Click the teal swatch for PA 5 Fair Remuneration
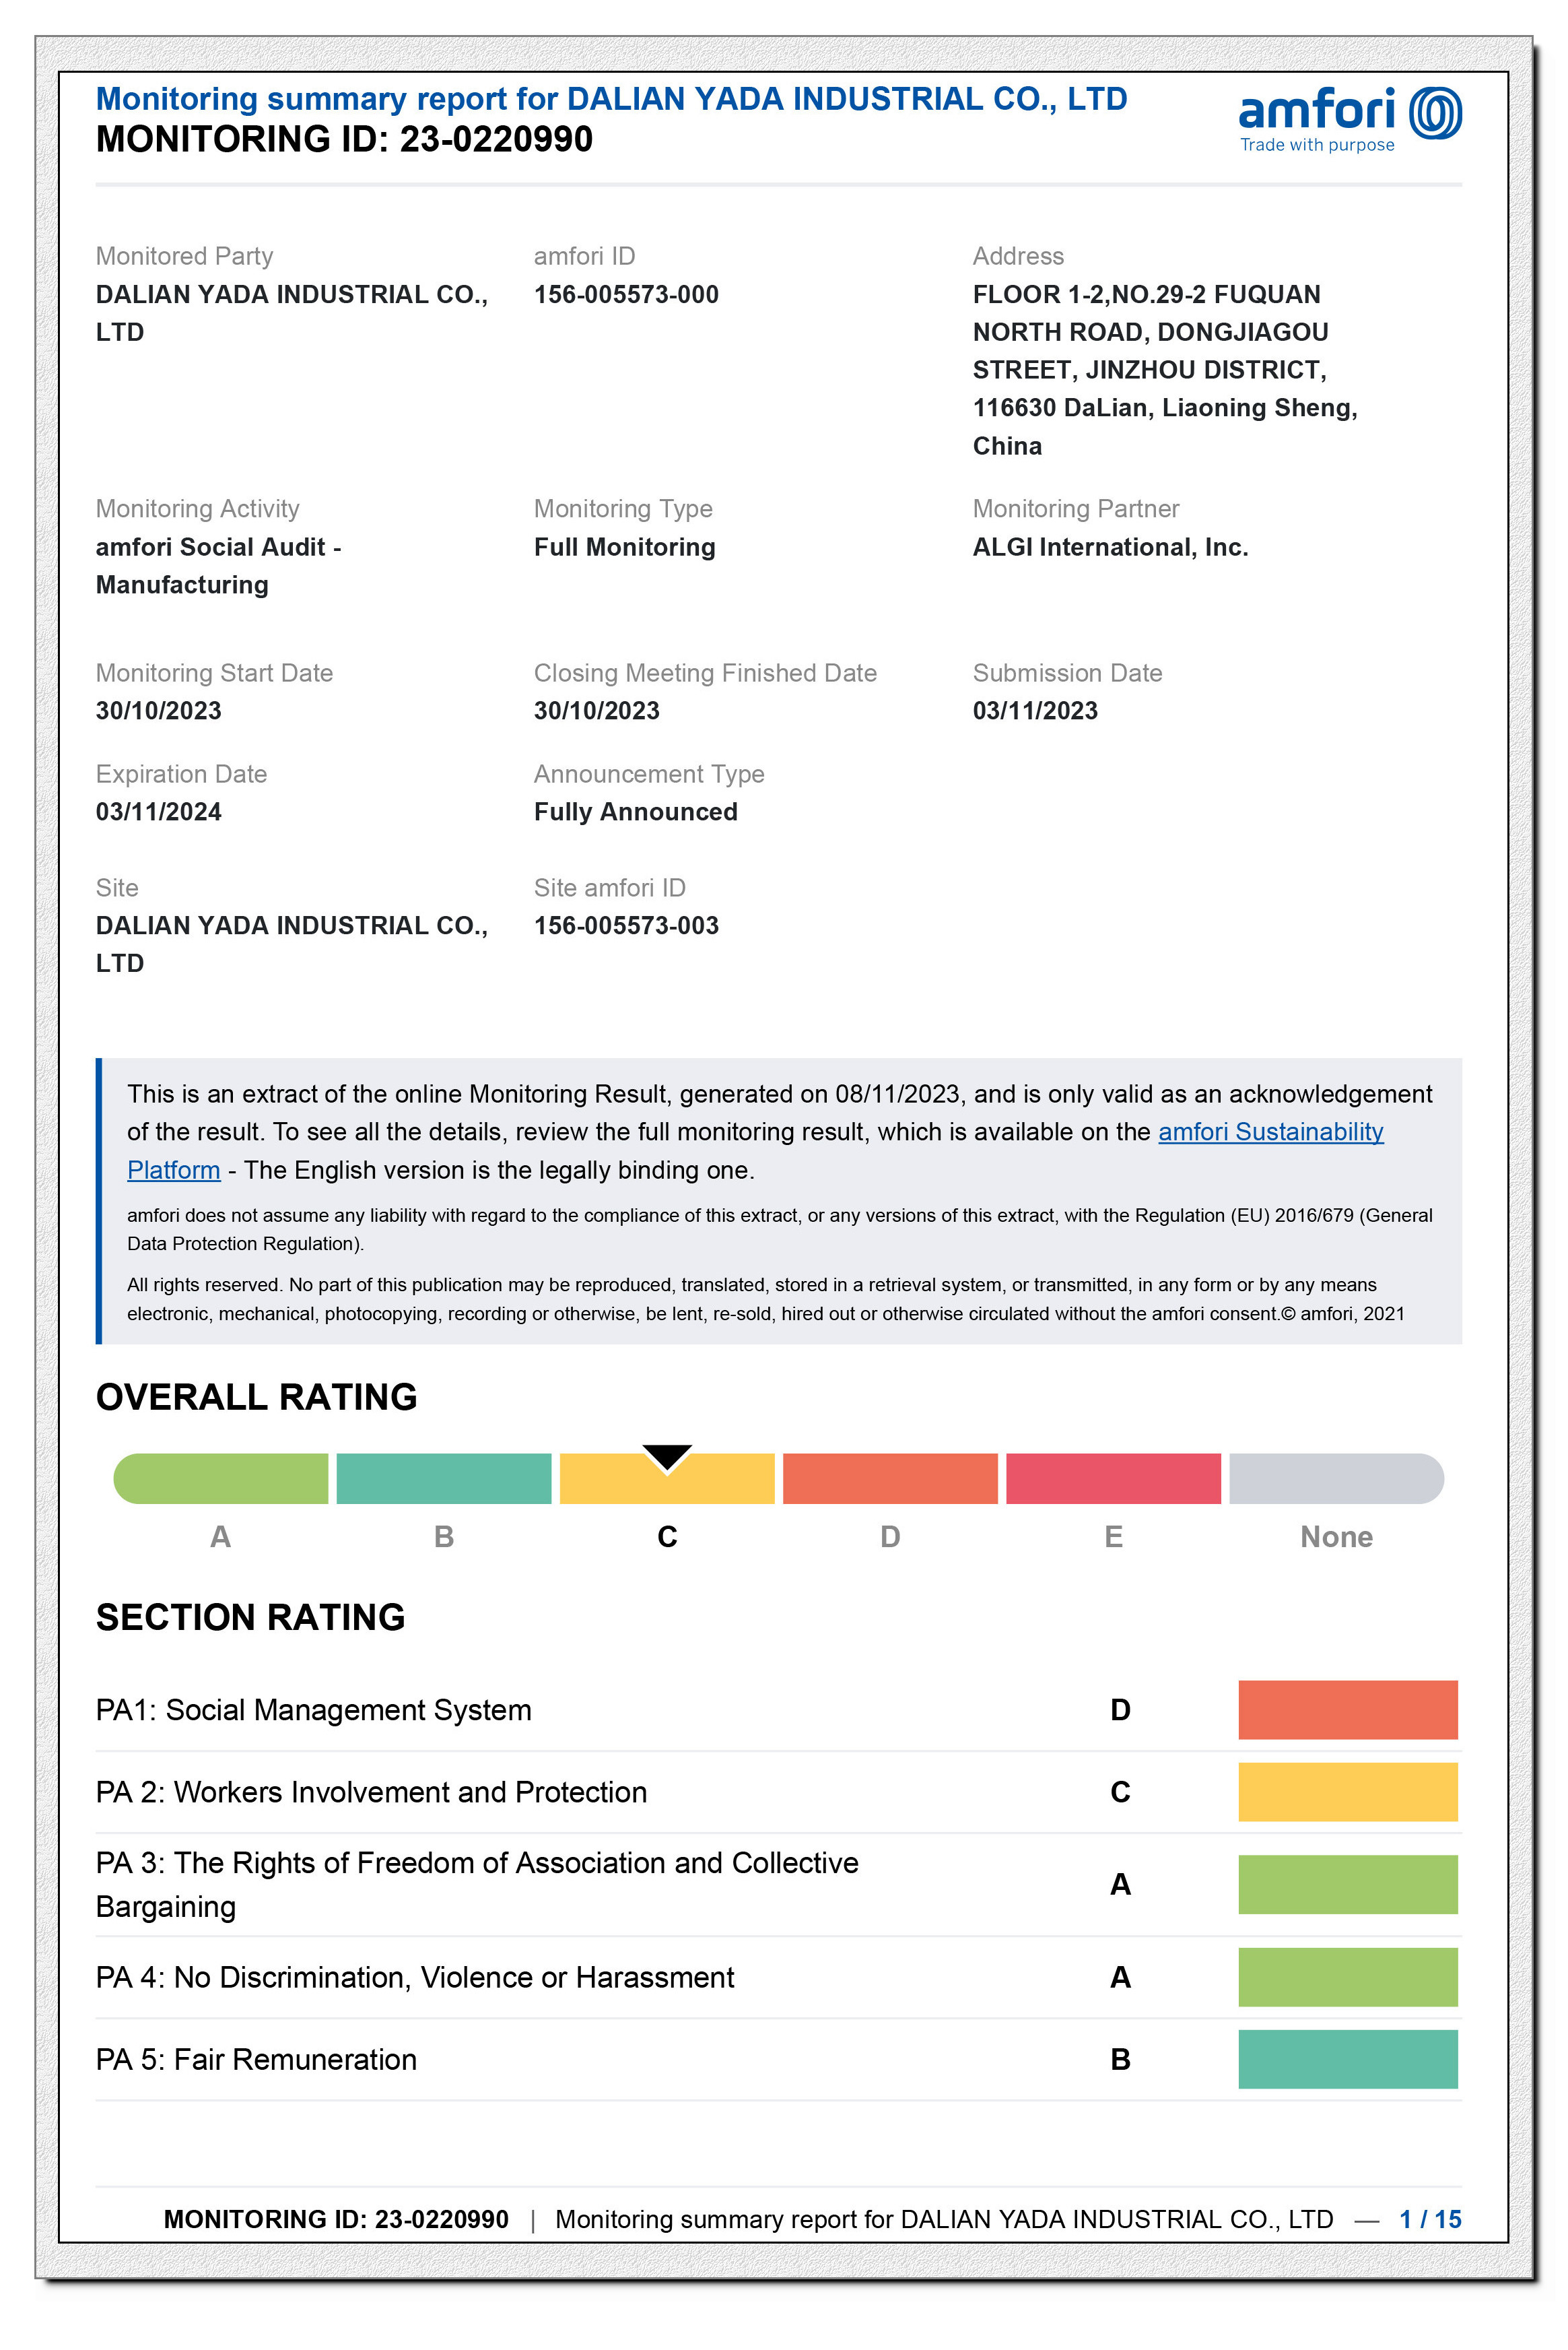Screen dimensions: 1568x2350 pyautogui.click(x=1348, y=2059)
